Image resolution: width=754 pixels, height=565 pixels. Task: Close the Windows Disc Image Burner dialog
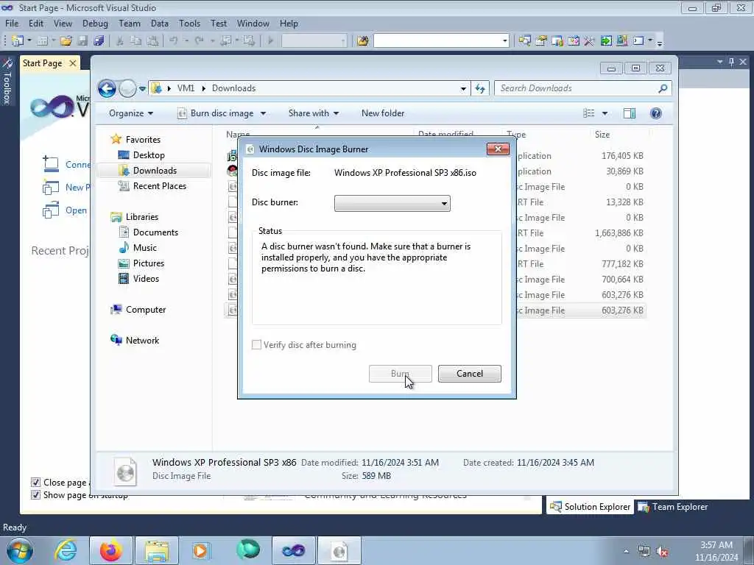click(x=498, y=149)
